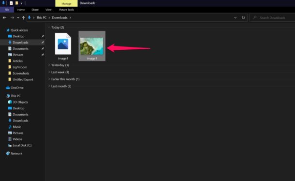Select the Network icon in sidebar
The image size is (295, 181).
8,153
